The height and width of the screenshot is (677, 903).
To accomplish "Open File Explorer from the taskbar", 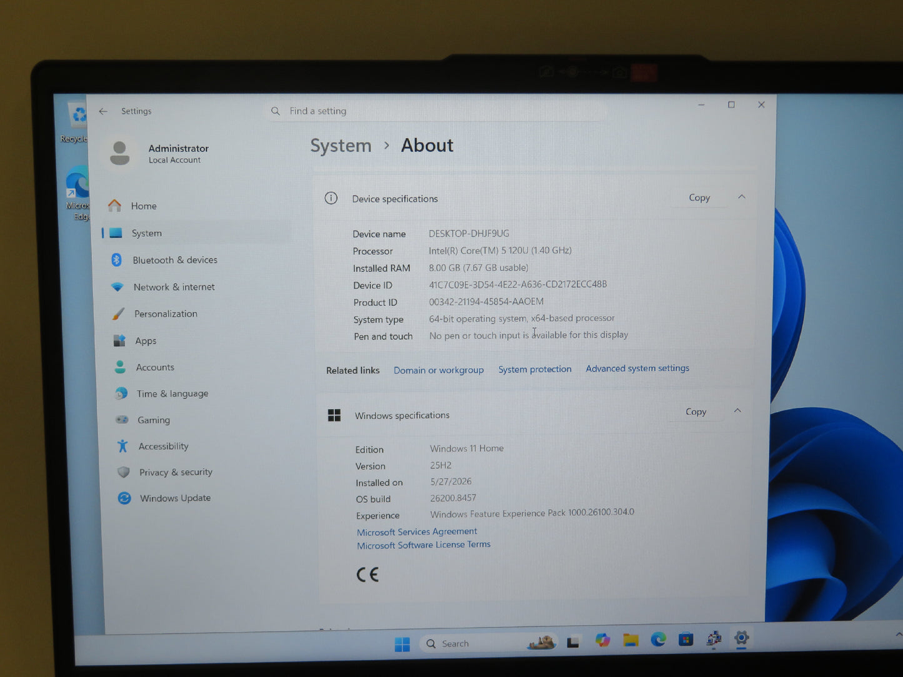I will click(x=631, y=640).
